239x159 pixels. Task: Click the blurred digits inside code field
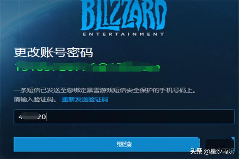coord(30,117)
